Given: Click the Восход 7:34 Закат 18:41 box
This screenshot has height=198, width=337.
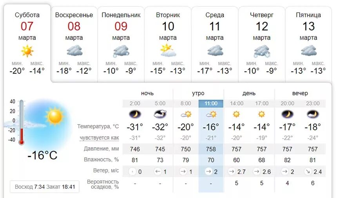Looking at the screenshot, I should coord(45,187).
